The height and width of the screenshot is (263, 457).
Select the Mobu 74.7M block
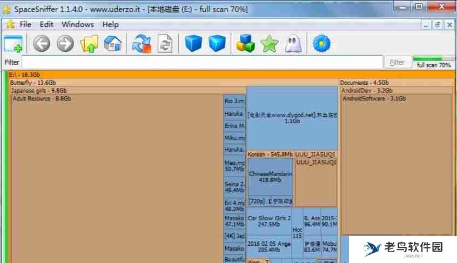pyautogui.click(x=330, y=247)
